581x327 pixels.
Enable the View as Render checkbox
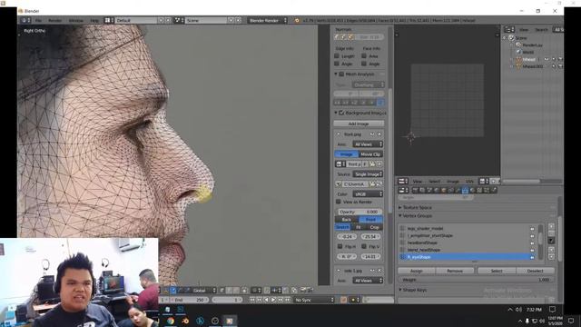pyautogui.click(x=339, y=202)
